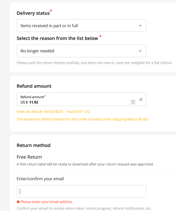The width and height of the screenshot is (176, 211).
Task: Click the 'Select the reason from the list below' label
Action: tap(57, 38)
